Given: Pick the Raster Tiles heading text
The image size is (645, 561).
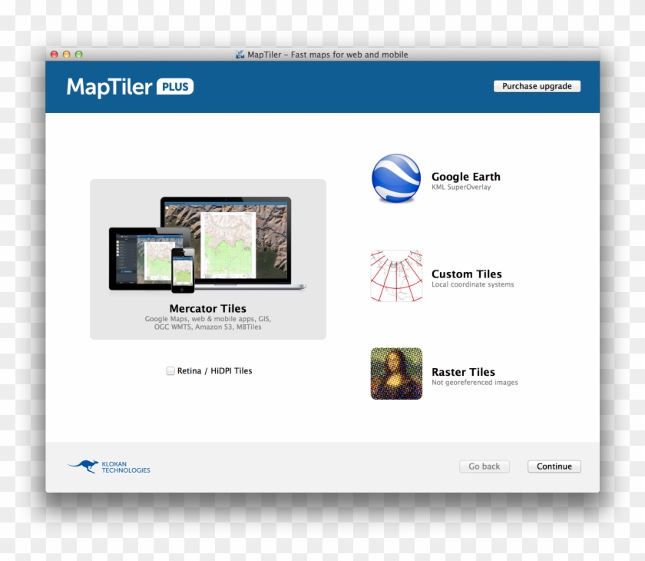Looking at the screenshot, I should click(x=463, y=372).
